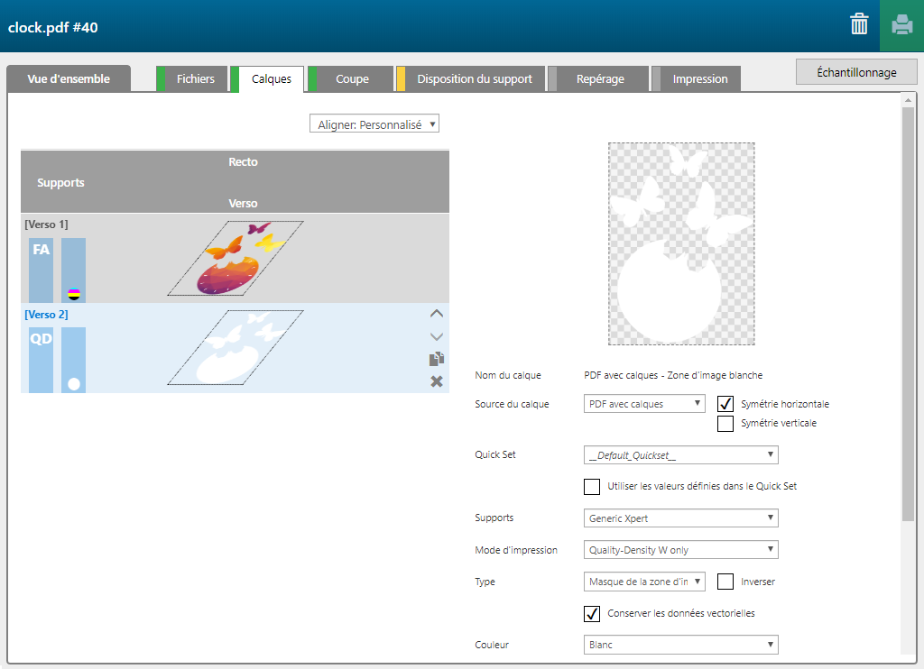
Task: Click the Échantillonnage button
Action: [x=856, y=72]
